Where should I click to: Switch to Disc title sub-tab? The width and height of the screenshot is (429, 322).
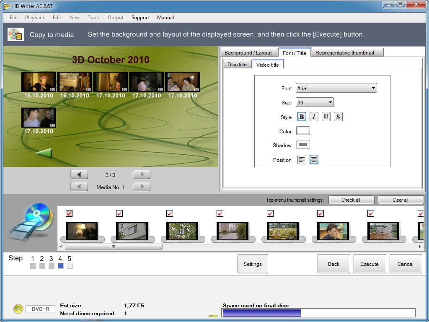coord(237,64)
